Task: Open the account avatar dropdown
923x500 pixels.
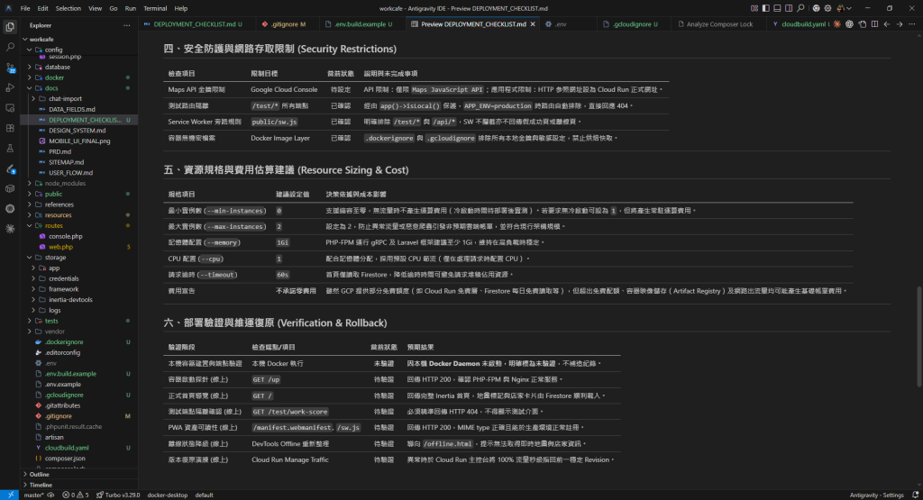Action: 844,8
